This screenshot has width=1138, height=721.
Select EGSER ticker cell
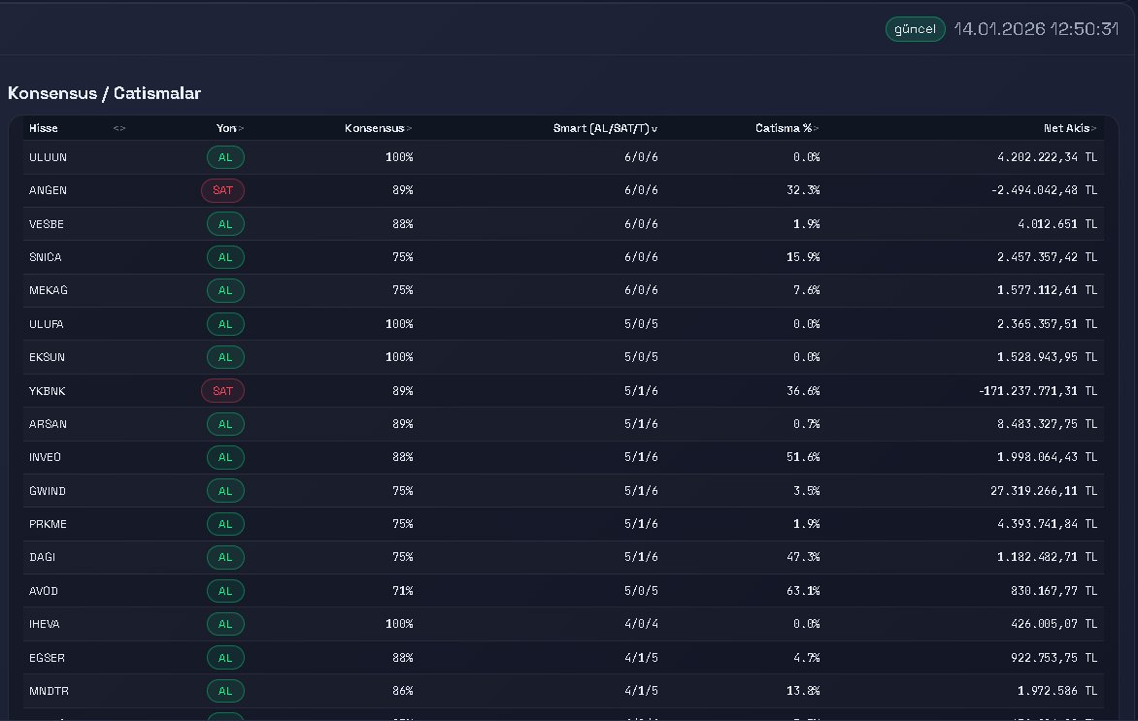pos(48,658)
